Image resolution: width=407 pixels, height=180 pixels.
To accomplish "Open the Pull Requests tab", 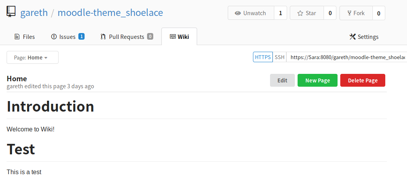I will pos(126,37).
